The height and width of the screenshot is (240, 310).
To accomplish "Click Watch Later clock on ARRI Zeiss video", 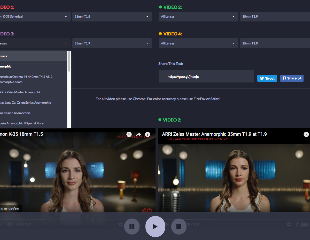I will 306,134.
